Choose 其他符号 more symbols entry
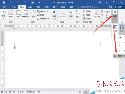Screen dimensions: 125x94 pos(119,56)
